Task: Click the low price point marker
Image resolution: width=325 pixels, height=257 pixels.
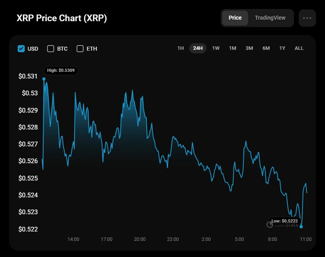Action: pyautogui.click(x=301, y=226)
